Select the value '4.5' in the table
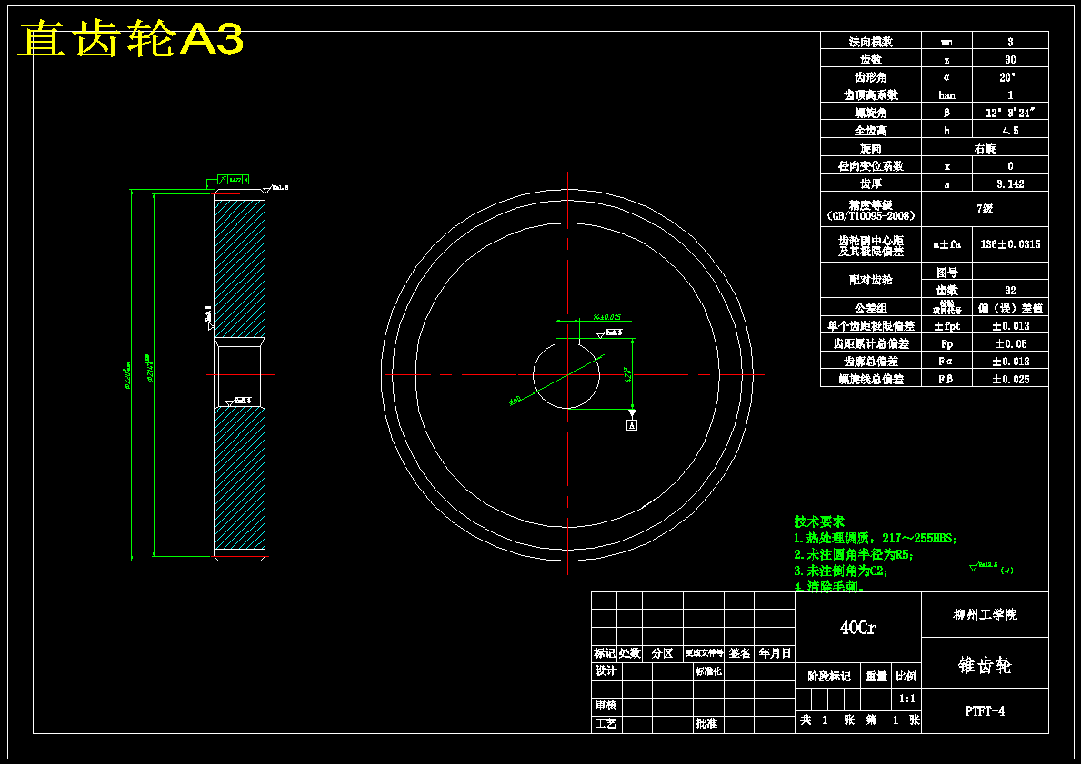Image resolution: width=1081 pixels, height=764 pixels. 1010,131
